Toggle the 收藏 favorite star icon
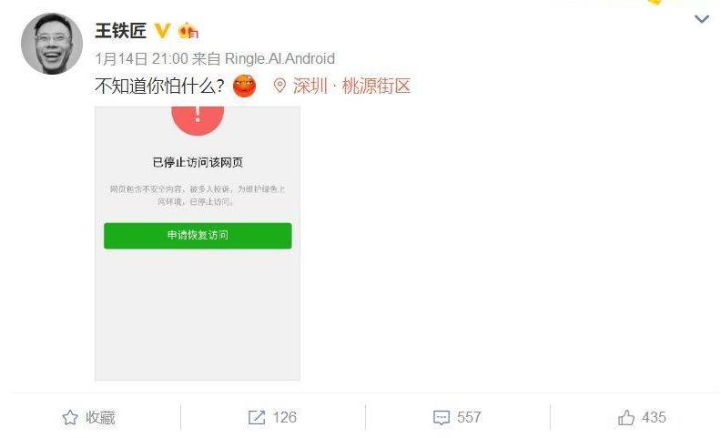Screen dimensions: 721x438 pyautogui.click(x=70, y=418)
